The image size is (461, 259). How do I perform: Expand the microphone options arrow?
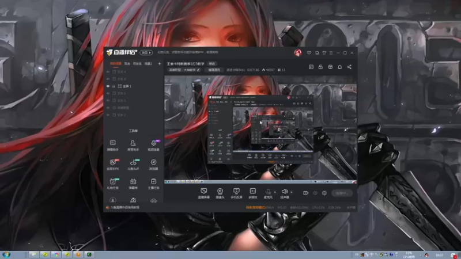tap(275, 192)
